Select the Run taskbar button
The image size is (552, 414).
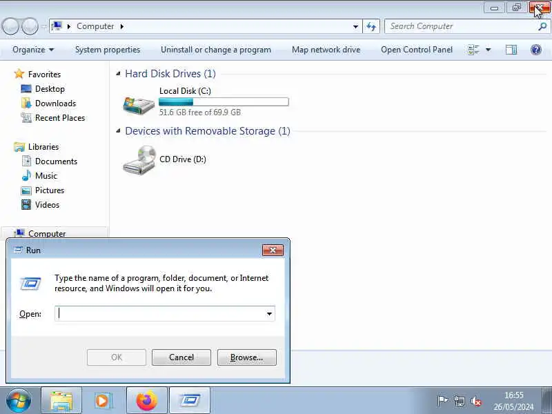pos(190,400)
